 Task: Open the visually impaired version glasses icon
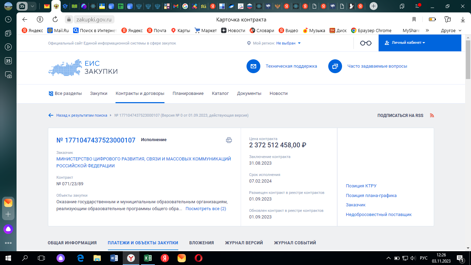click(366, 43)
